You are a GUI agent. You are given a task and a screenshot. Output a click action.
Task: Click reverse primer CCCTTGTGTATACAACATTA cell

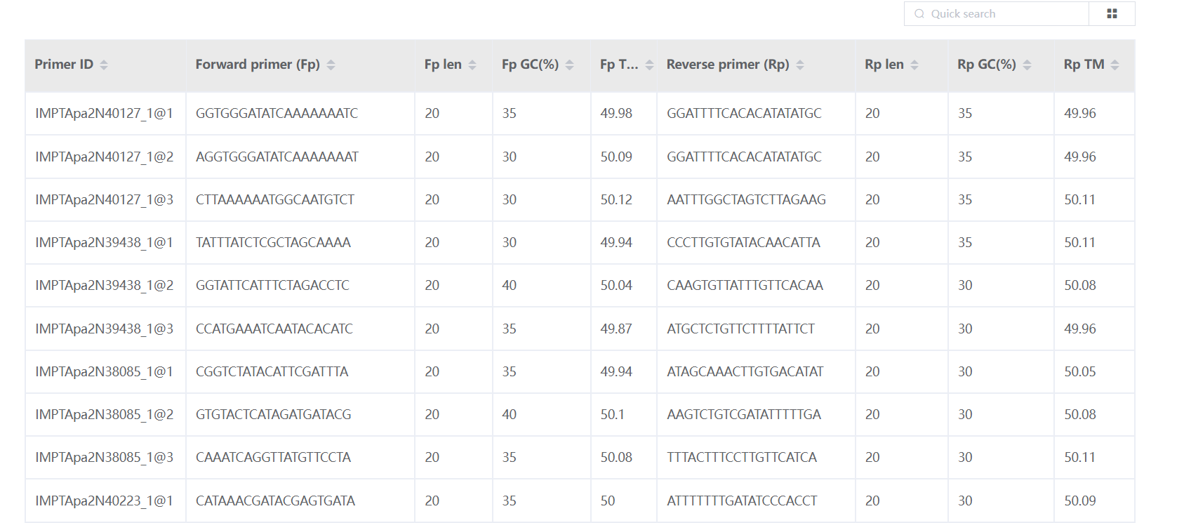tap(743, 243)
